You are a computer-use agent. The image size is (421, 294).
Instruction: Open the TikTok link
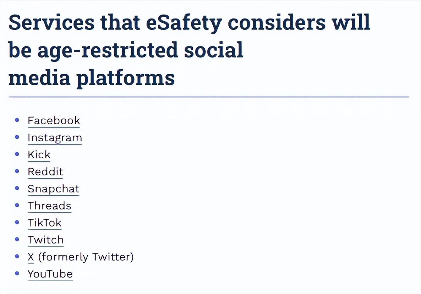click(x=44, y=223)
